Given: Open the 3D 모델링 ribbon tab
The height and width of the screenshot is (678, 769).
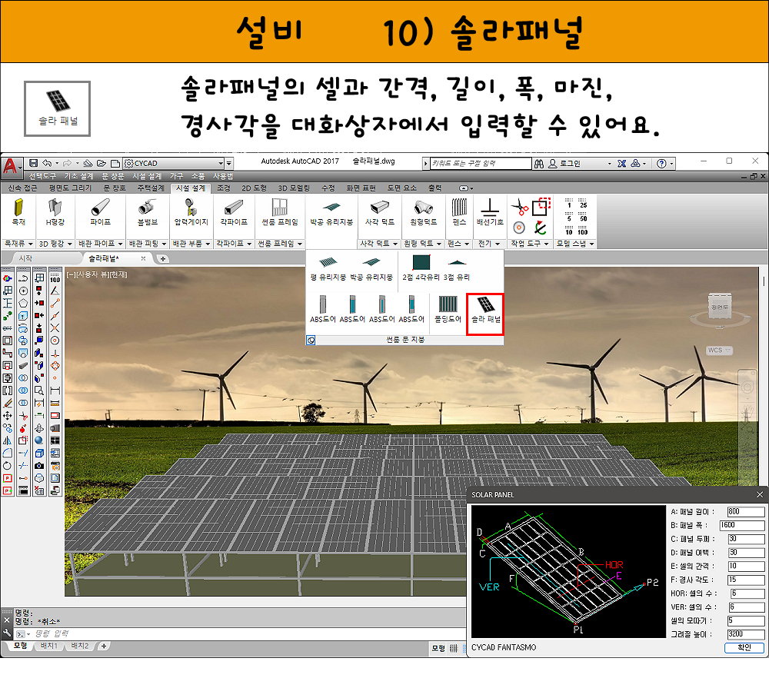Looking at the screenshot, I should coord(294,188).
